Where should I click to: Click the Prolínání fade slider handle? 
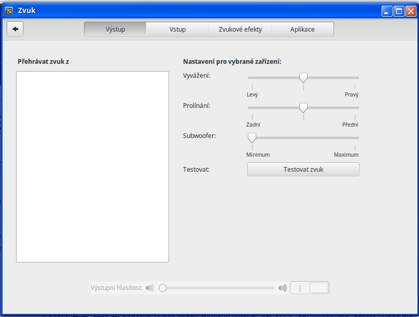(303, 107)
